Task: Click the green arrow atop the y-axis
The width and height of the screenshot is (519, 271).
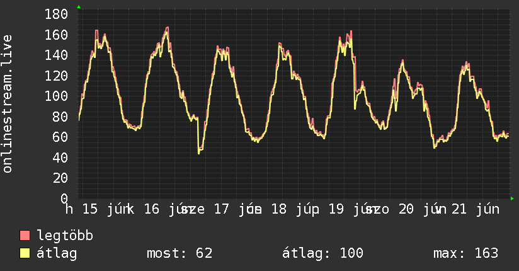Action: tap(79, 7)
